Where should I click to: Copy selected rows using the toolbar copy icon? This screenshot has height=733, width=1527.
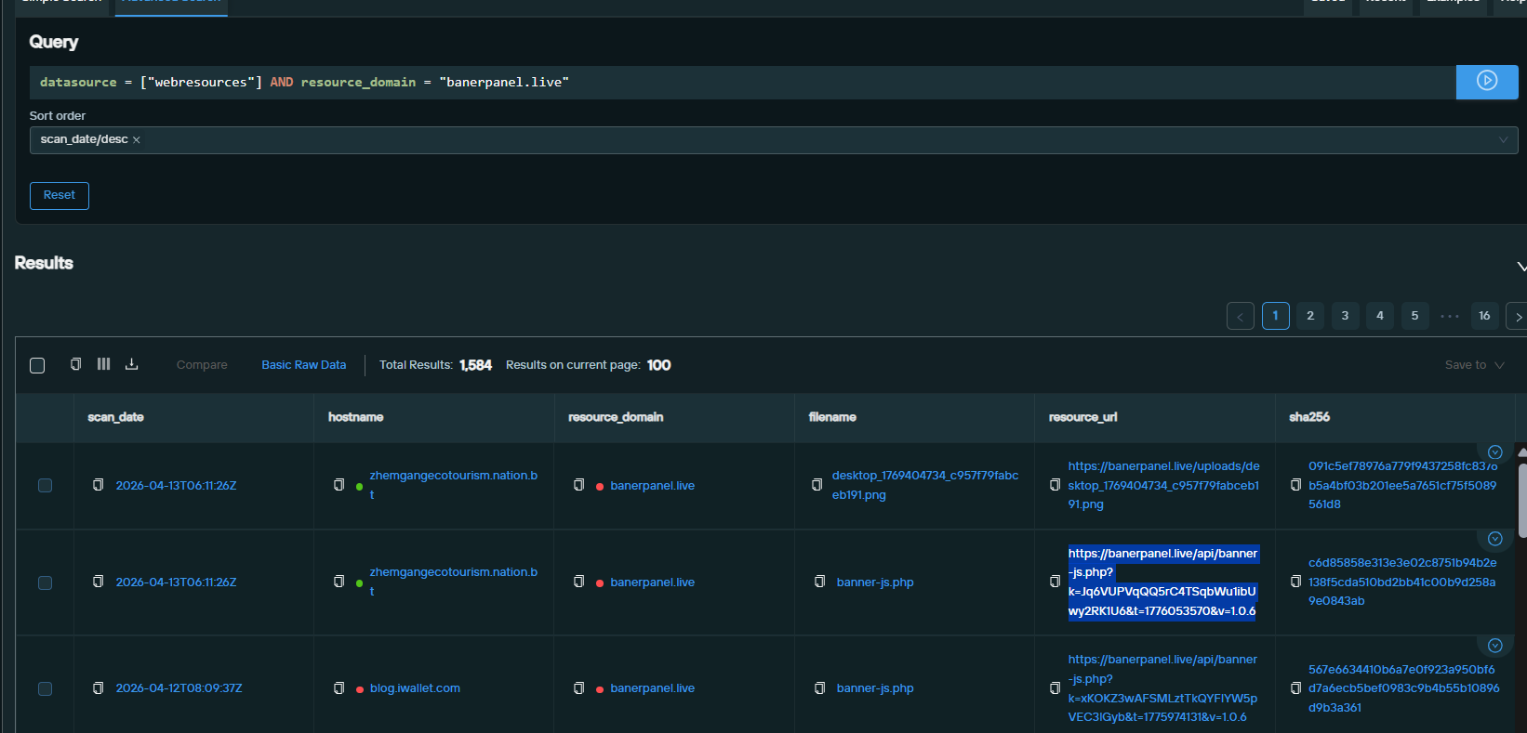pos(75,364)
